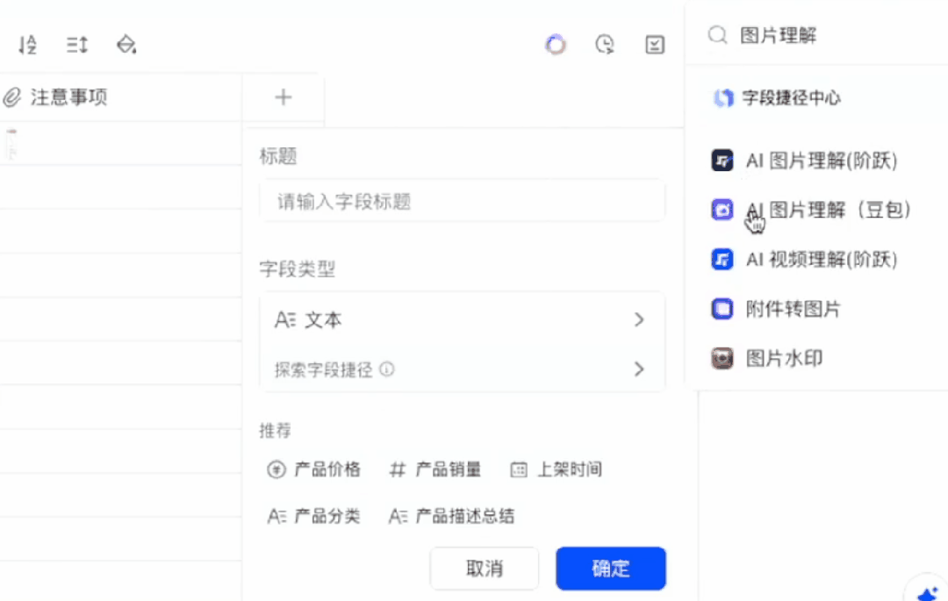Select AI 图片理解(阶跃) shortcut
Image resolution: width=948 pixels, height=601 pixels.
(x=805, y=161)
